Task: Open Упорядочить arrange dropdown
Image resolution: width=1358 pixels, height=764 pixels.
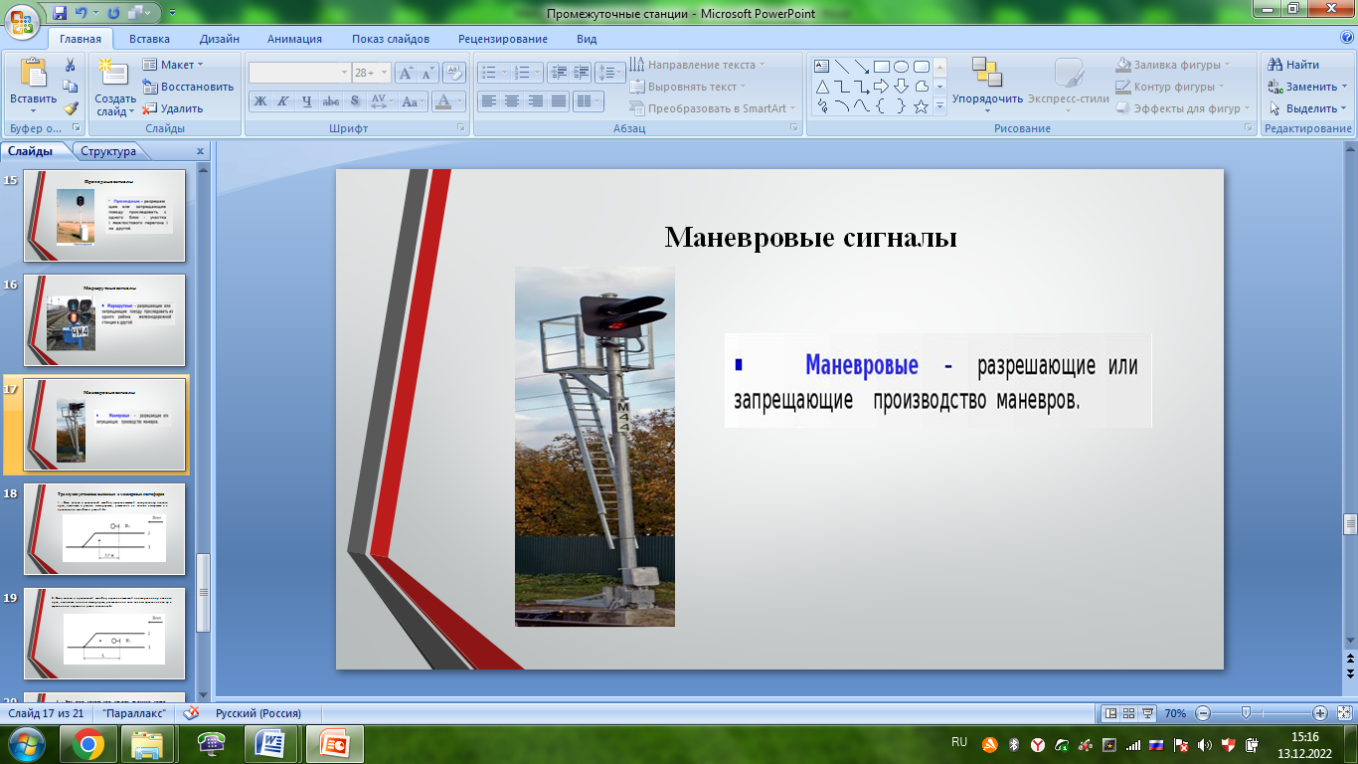Action: [x=987, y=85]
